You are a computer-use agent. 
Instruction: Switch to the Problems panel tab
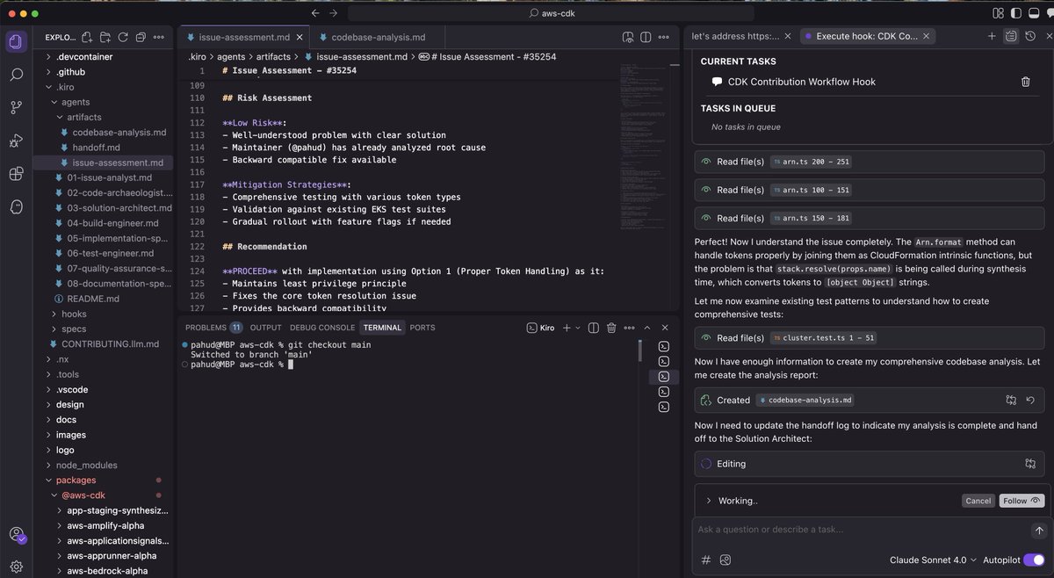[213, 328]
